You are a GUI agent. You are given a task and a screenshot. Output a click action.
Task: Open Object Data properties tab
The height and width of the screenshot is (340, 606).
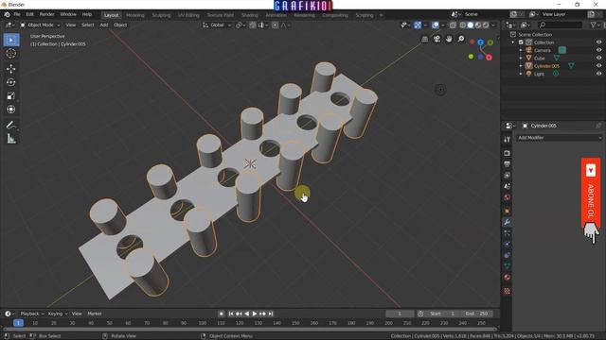pyautogui.click(x=508, y=266)
